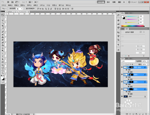Viewport: 150px width, 115px height.
Task: Open the Character panel icon in dock
Action: (x=118, y=50)
